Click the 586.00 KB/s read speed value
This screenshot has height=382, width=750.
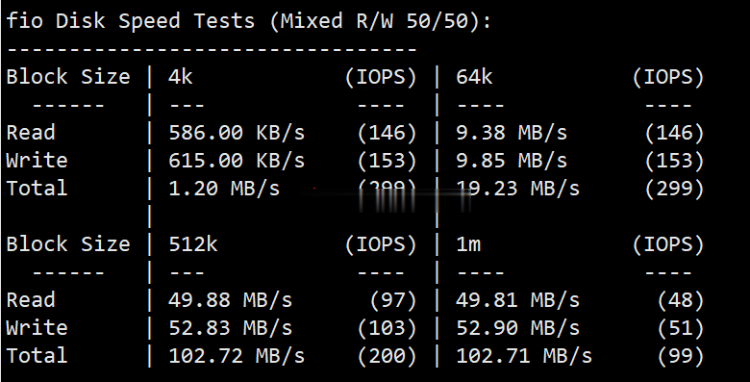(x=237, y=133)
